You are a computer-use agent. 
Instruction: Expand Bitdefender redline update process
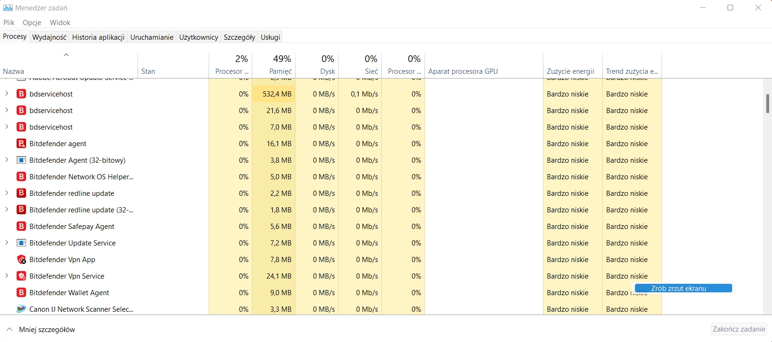pos(7,193)
